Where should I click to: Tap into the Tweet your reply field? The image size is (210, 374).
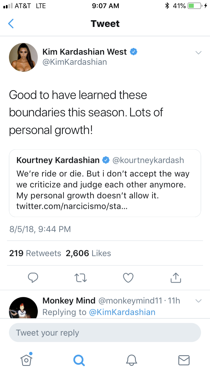105,333
